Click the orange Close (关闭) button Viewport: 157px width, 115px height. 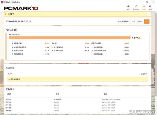pyautogui.click(x=147, y=21)
